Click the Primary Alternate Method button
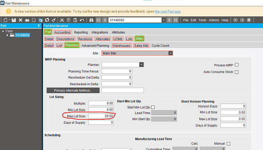 pos(73,90)
